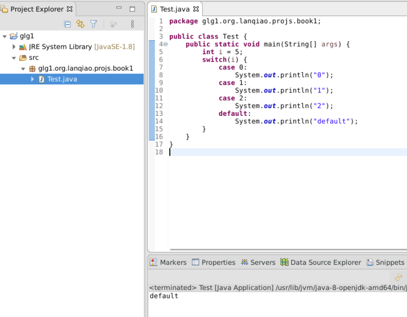
Task: Click the Snippets tab icon
Action: point(370,262)
